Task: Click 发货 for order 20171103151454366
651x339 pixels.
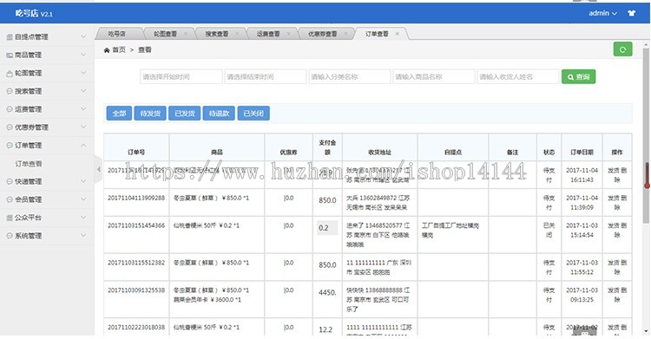Action: click(613, 225)
